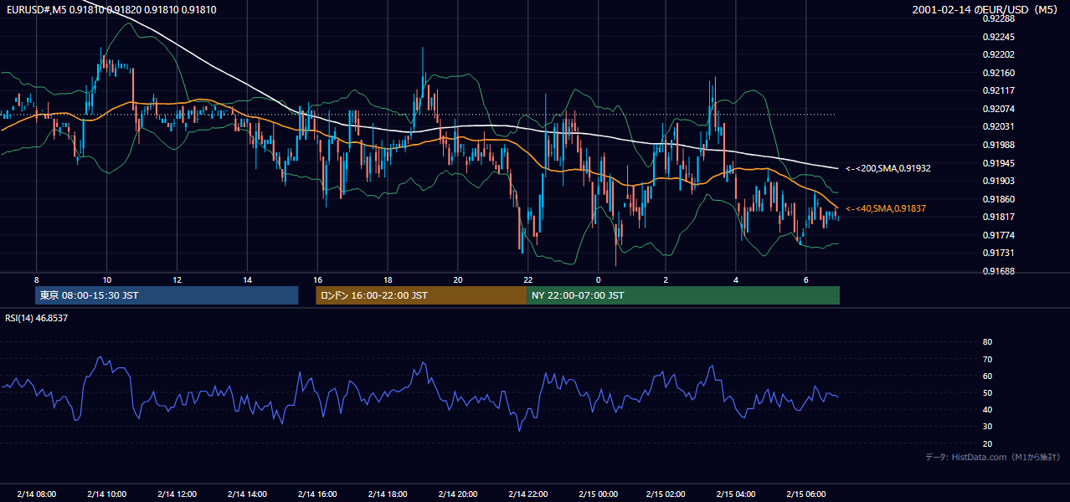
Task: Click the 2/14 18:00 time label
Action: pyautogui.click(x=387, y=494)
